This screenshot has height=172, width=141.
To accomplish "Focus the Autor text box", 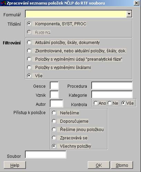I will (57, 104).
